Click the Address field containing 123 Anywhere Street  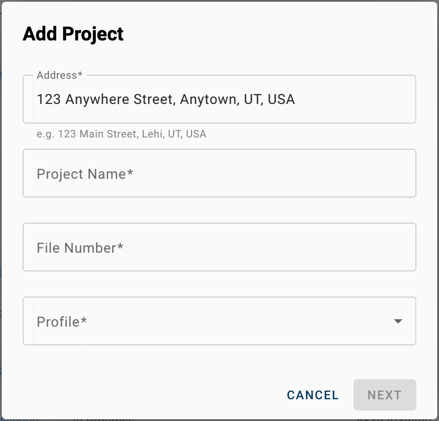point(219,99)
